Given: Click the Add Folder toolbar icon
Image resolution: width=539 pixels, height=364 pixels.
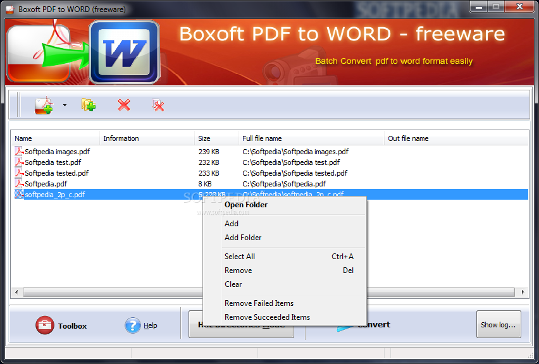Looking at the screenshot, I should tap(89, 105).
